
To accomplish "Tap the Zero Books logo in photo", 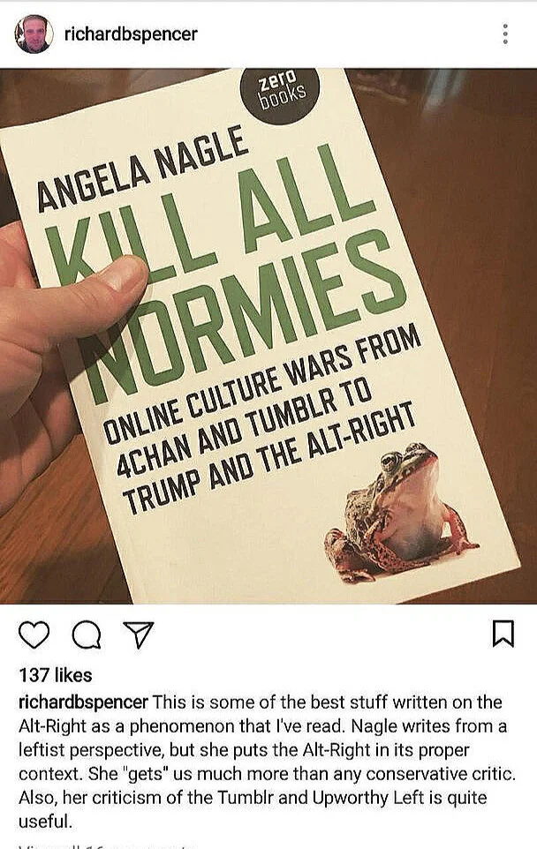I will pyautogui.click(x=280, y=89).
